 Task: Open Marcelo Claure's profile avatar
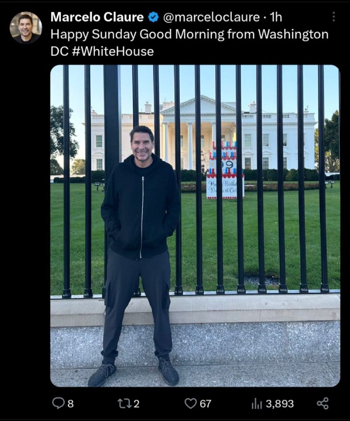(x=26, y=28)
